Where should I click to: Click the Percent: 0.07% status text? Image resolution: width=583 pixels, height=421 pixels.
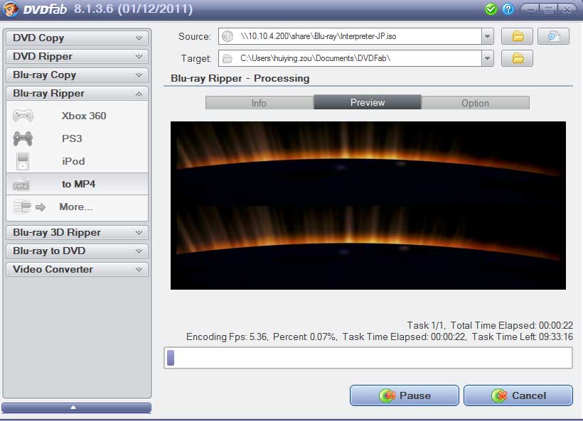(305, 337)
